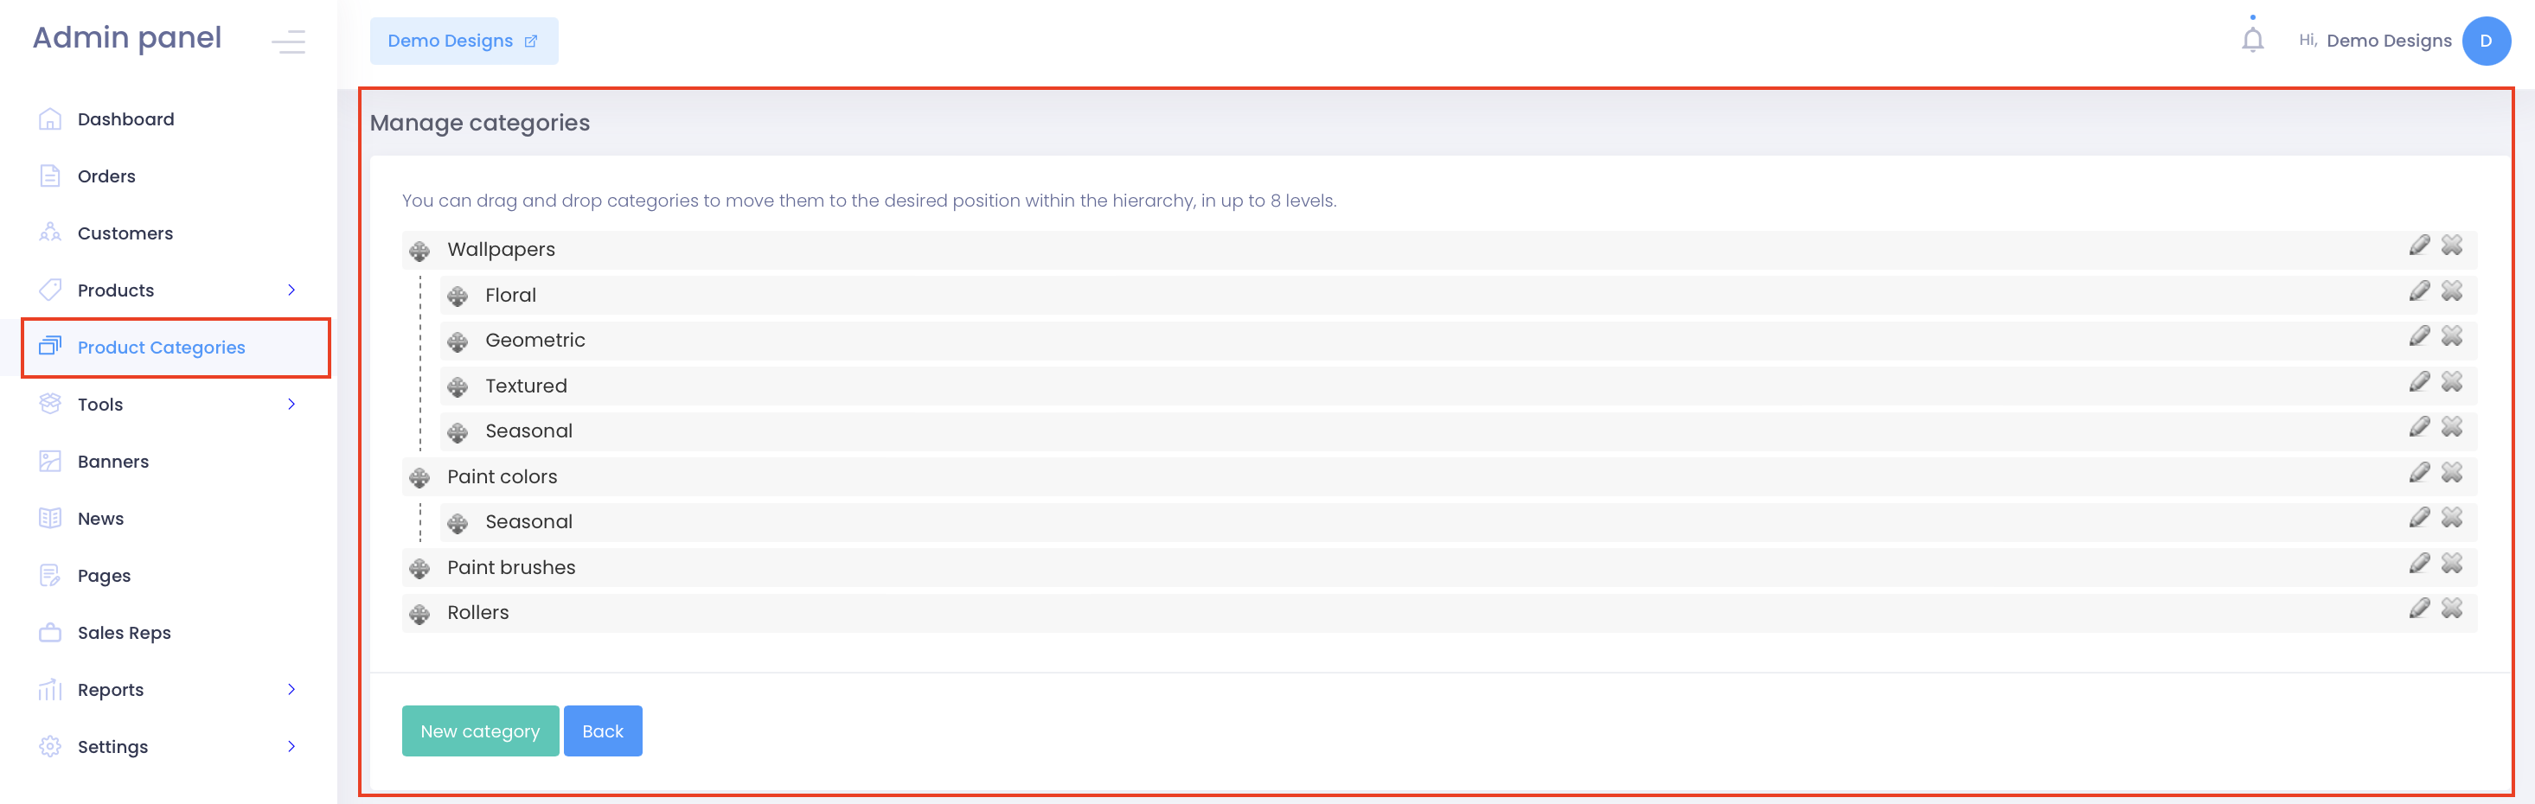The height and width of the screenshot is (804, 2535).
Task: Click the New category button
Action: tap(480, 731)
